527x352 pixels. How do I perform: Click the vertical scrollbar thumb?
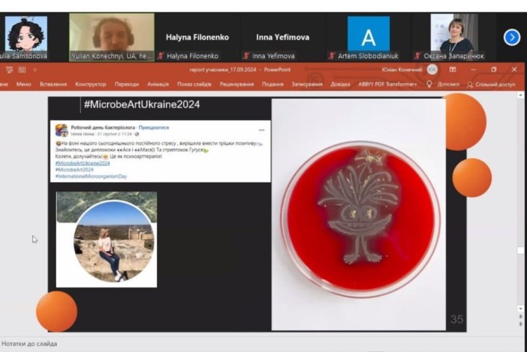pos(520,250)
